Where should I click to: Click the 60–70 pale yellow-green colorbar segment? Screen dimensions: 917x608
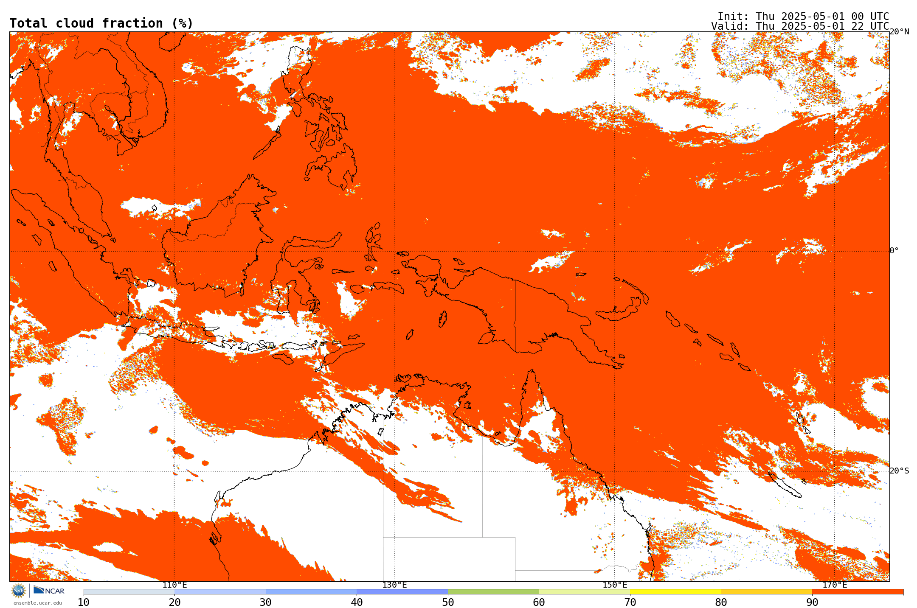coord(584,591)
